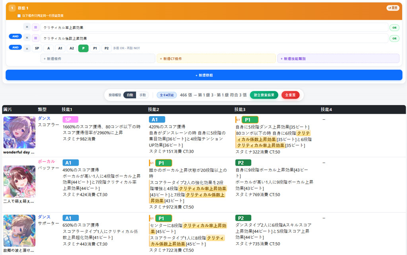Click the 技能2 column header
The width and height of the screenshot is (407, 255).
click(x=153, y=109)
